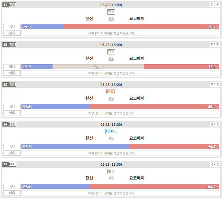Open the VS link in match 11
223x200 pixels.
click(x=111, y=19)
